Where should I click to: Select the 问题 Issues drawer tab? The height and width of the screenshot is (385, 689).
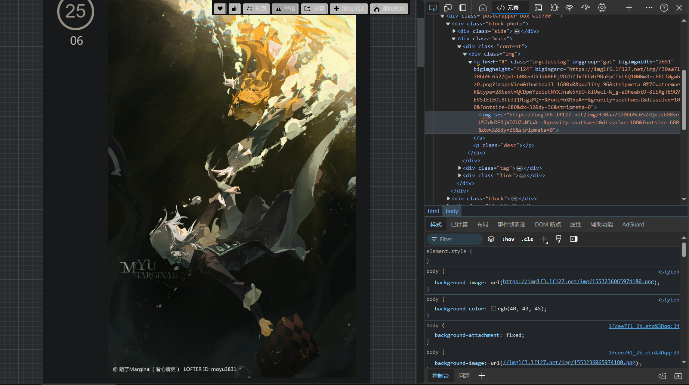click(x=464, y=376)
